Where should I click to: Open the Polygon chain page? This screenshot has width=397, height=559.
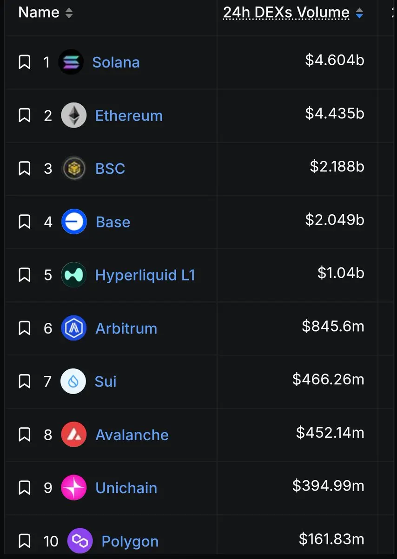coord(130,541)
